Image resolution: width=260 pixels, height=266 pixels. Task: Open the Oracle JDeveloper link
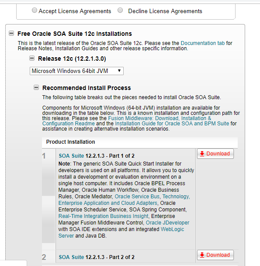coord(167,223)
